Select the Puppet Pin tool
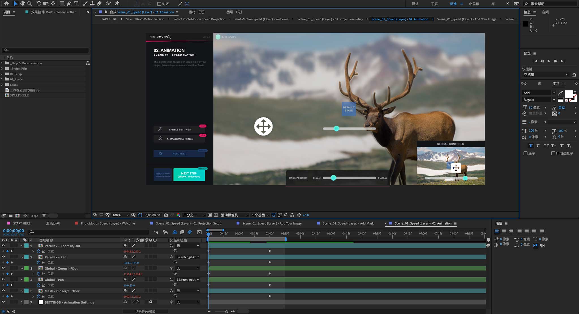579x314 pixels. pyautogui.click(x=117, y=4)
